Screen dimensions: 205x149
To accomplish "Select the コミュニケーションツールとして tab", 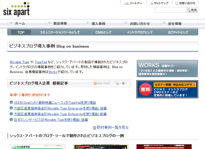I will tap(60, 32).
